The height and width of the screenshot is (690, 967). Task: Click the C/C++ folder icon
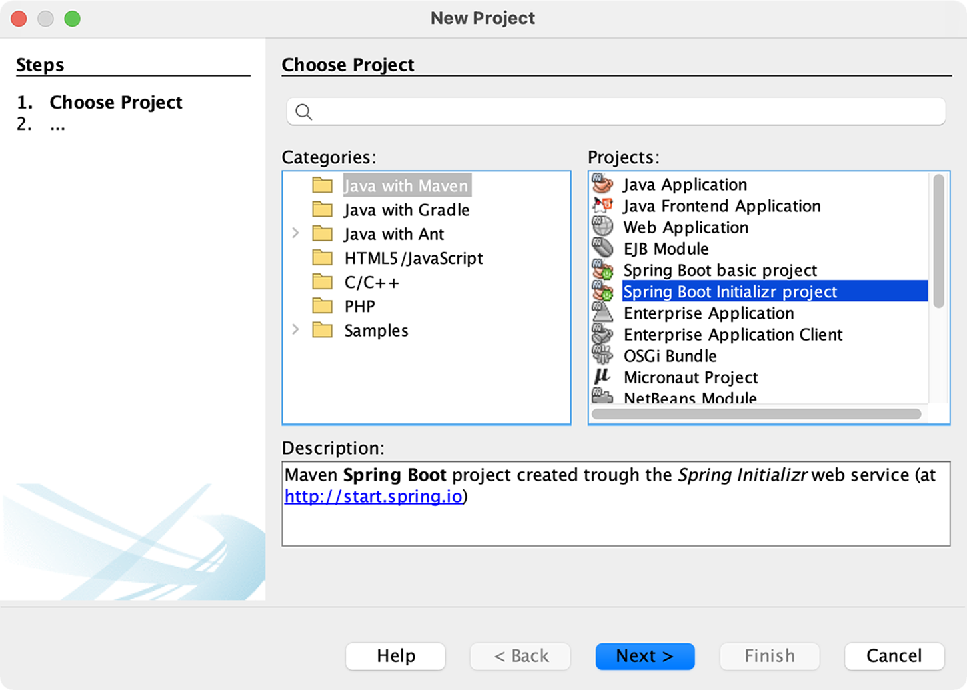coord(323,281)
